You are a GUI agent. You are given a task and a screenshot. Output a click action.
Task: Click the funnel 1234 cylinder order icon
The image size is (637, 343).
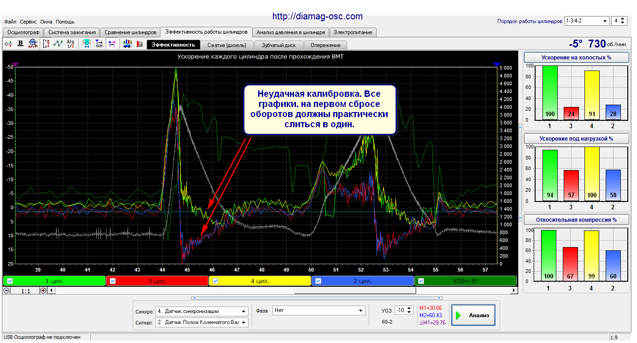click(99, 44)
